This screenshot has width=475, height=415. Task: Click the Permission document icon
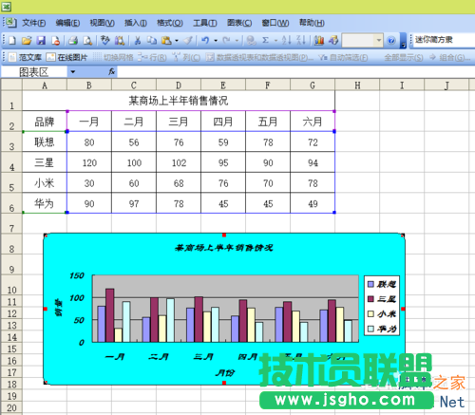point(55,40)
